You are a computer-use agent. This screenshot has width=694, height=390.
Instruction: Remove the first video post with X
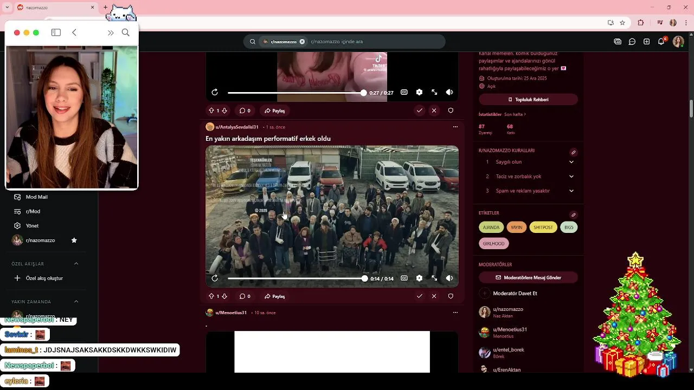[x=434, y=110]
